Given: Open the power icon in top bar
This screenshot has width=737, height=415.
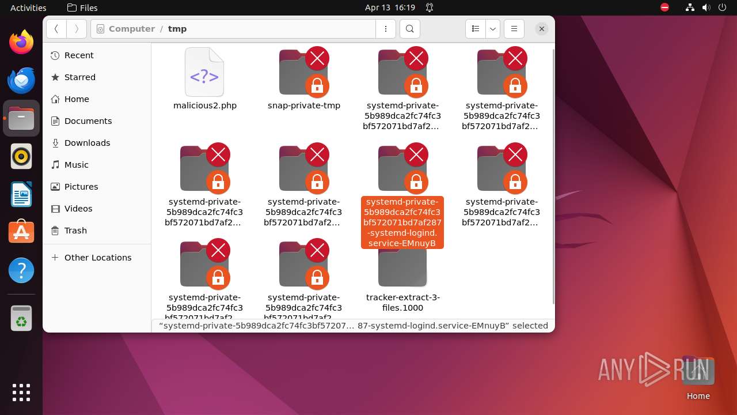Looking at the screenshot, I should [723, 7].
